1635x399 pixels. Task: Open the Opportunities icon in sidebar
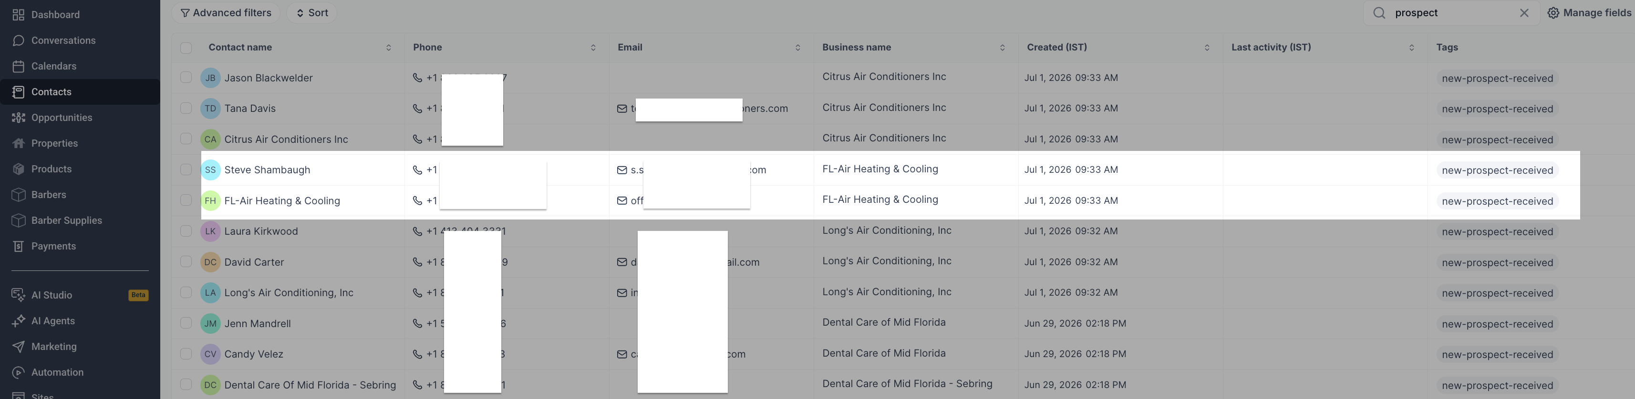click(19, 118)
